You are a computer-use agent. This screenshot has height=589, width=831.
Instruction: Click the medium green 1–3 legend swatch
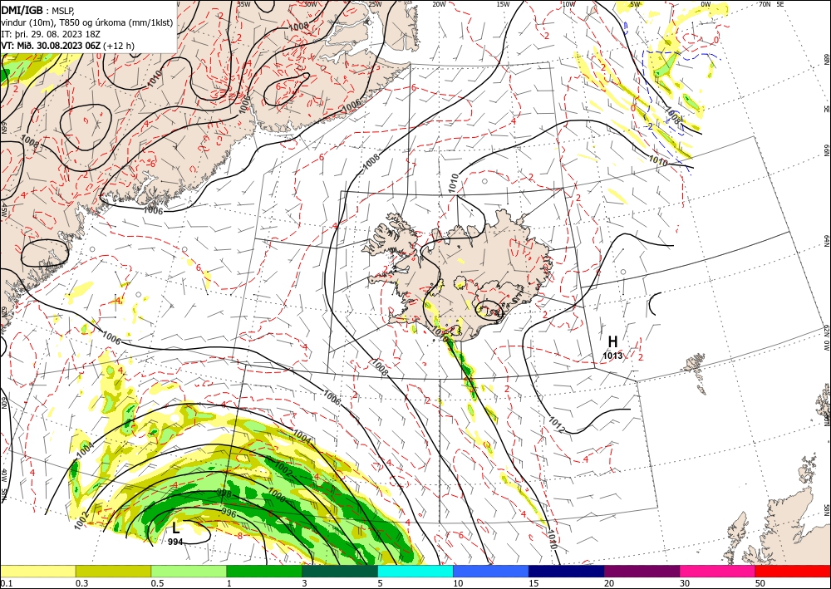(264, 571)
